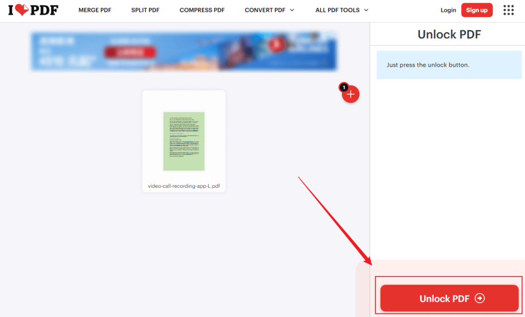The height and width of the screenshot is (317, 525).
Task: Open the apps grid icon top-right
Action: (508, 10)
